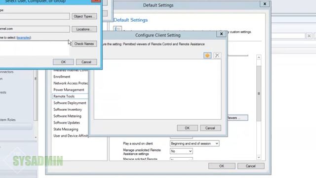Click Default Settings vertical scrollbar thumb

259,93
